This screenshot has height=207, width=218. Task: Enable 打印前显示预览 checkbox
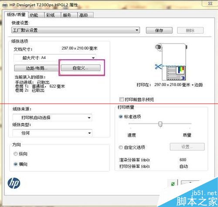(x=121, y=99)
